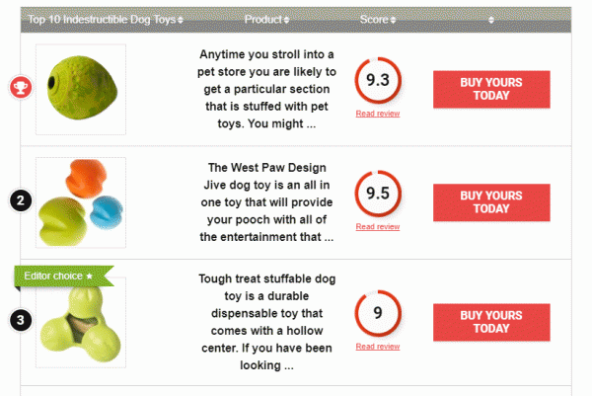Viewport: 592px width, 396px height.
Task: Open Read review under 9.3 score
Action: 377,114
